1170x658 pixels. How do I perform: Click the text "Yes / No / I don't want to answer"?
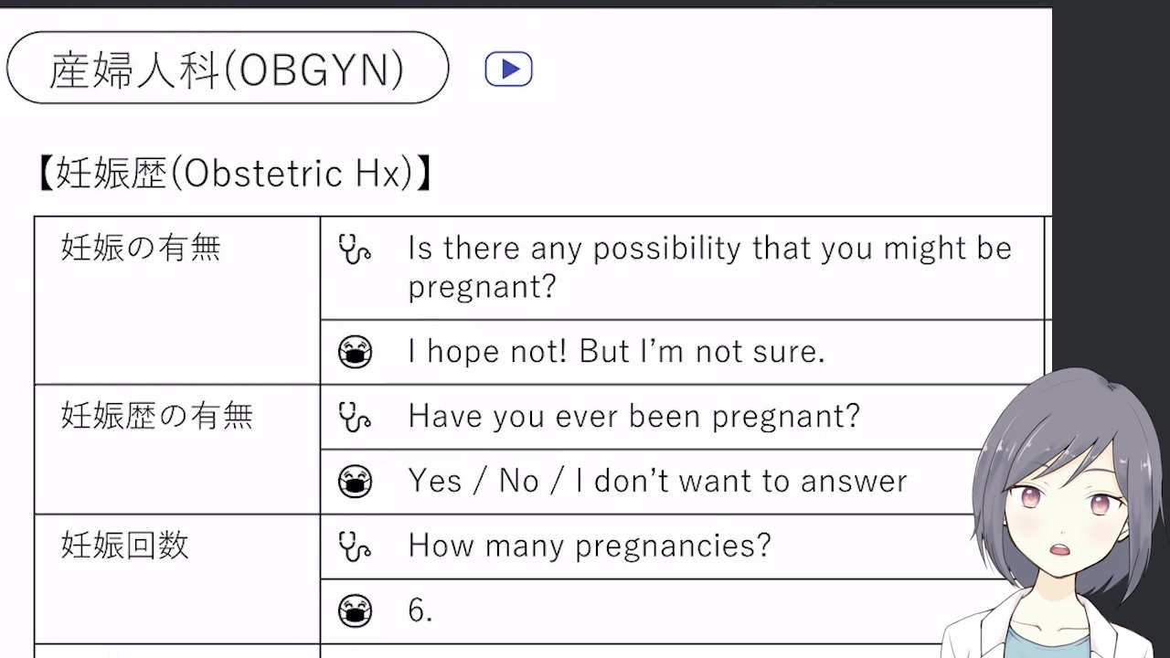coord(657,482)
